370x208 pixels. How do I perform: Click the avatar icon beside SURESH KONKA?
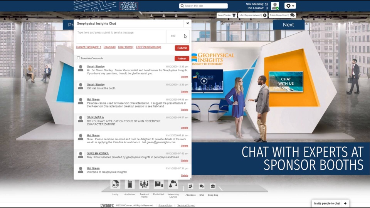[x=81, y=155]
